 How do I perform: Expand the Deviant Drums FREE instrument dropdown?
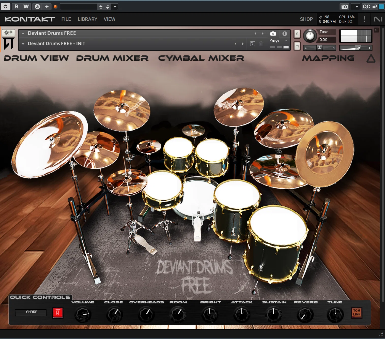tap(23, 33)
